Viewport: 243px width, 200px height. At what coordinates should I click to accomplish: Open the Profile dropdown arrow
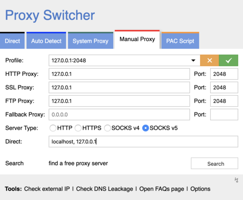pos(193,60)
